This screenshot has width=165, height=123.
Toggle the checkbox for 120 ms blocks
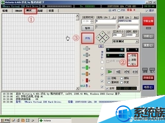click(x=102, y=62)
